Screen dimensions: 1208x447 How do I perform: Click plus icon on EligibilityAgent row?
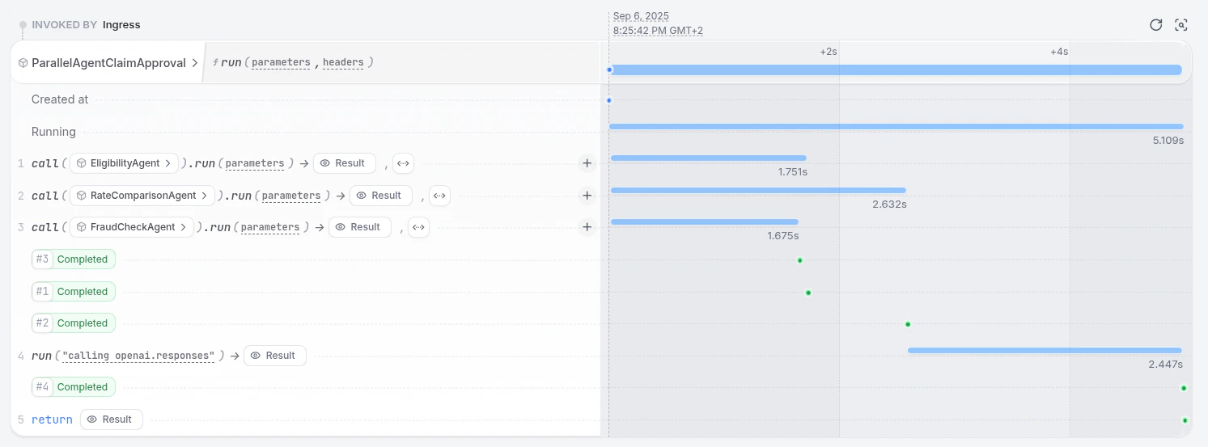tap(587, 163)
